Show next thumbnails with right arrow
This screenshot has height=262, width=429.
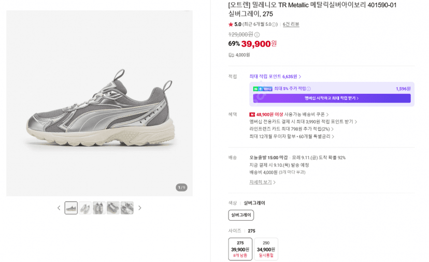pyautogui.click(x=140, y=208)
